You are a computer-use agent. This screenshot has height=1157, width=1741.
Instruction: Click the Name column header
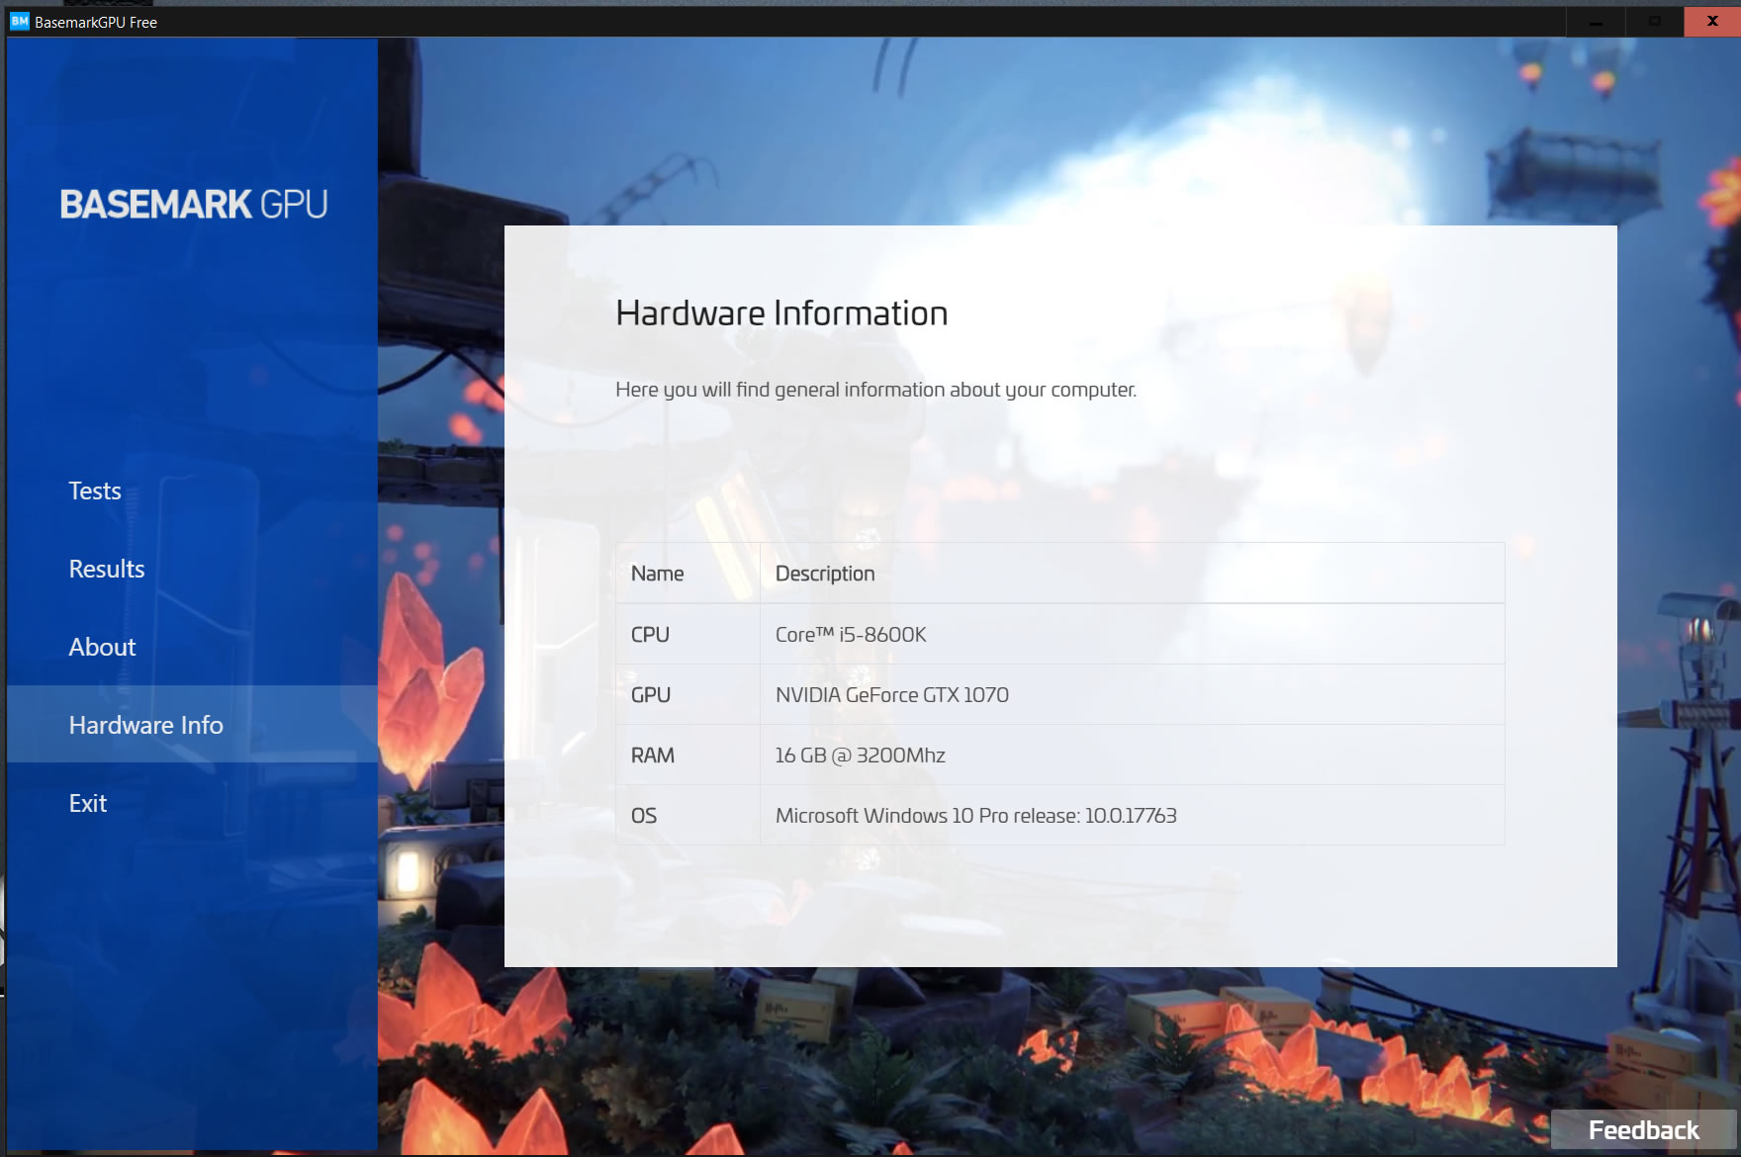(x=658, y=574)
